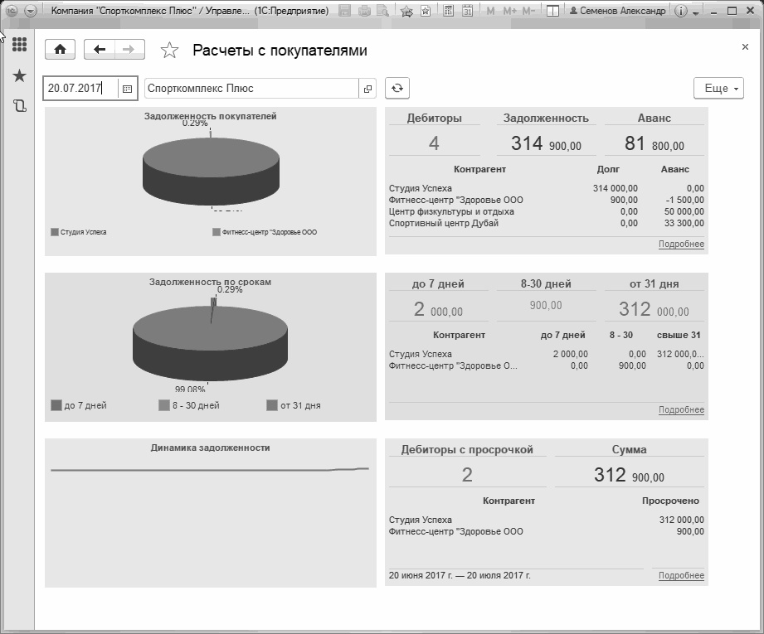Viewport: 764px width, 634px height.
Task: Open the calendar picker for date field
Action: [x=127, y=89]
